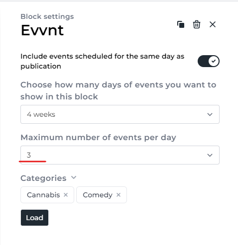The height and width of the screenshot is (245, 238).
Task: Delete the Evvnt block with trash icon
Action: pos(197,24)
